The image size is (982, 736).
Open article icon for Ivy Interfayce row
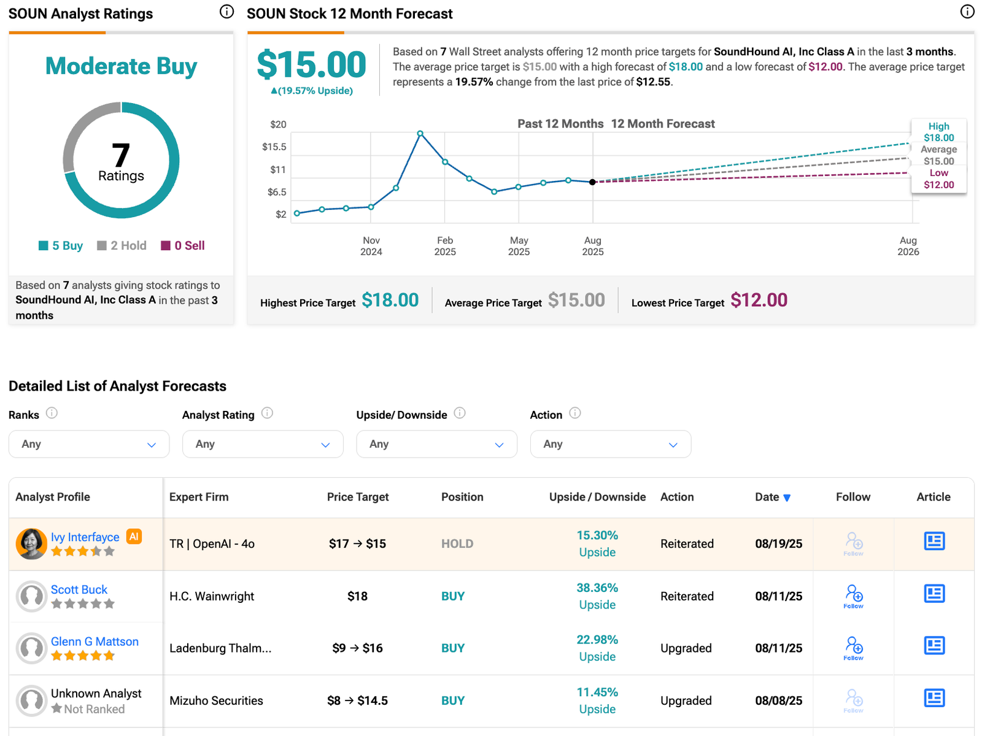(x=934, y=541)
